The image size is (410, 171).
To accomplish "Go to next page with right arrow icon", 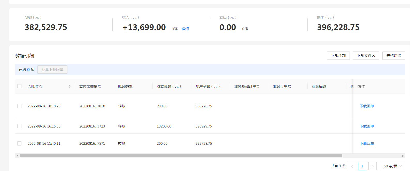I will click(x=373, y=166).
